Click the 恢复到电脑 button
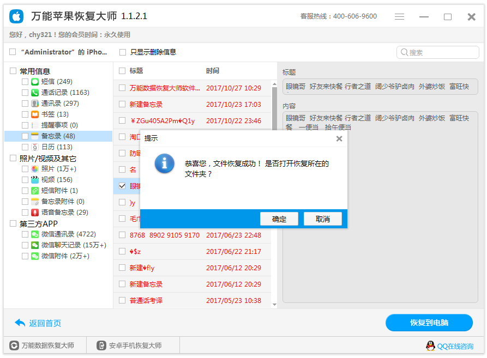The height and width of the screenshot is (358, 487). (429, 323)
